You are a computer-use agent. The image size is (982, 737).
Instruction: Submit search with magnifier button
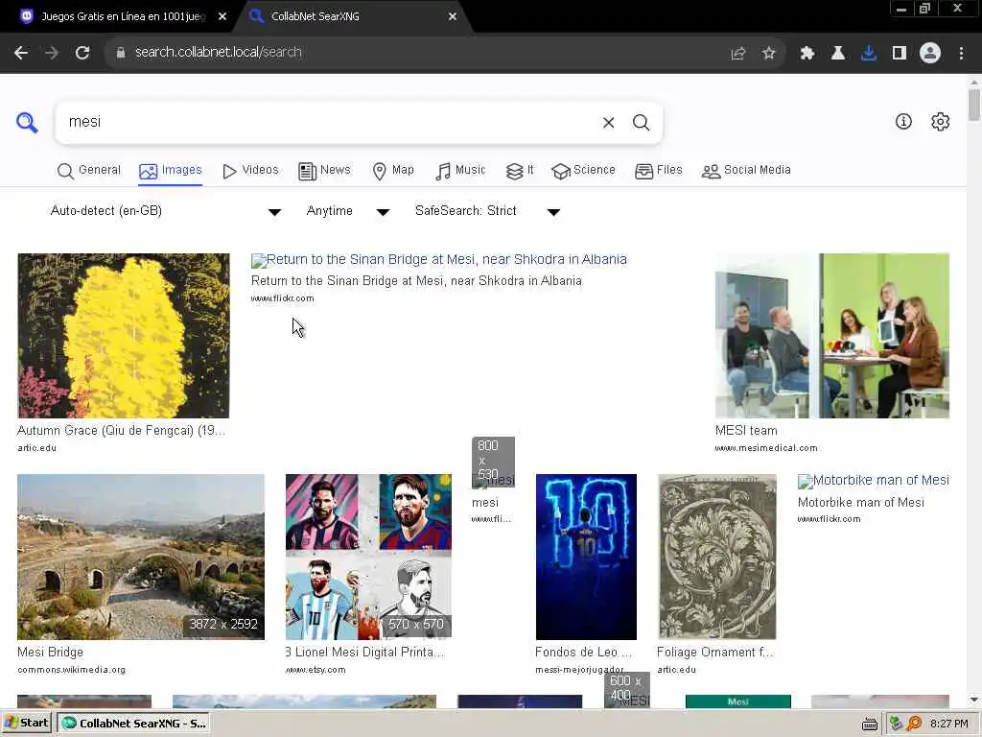click(641, 122)
